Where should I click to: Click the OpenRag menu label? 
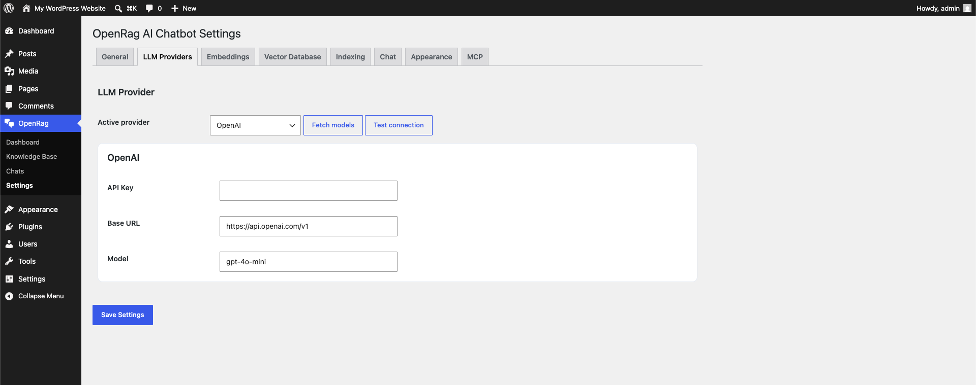(34, 123)
